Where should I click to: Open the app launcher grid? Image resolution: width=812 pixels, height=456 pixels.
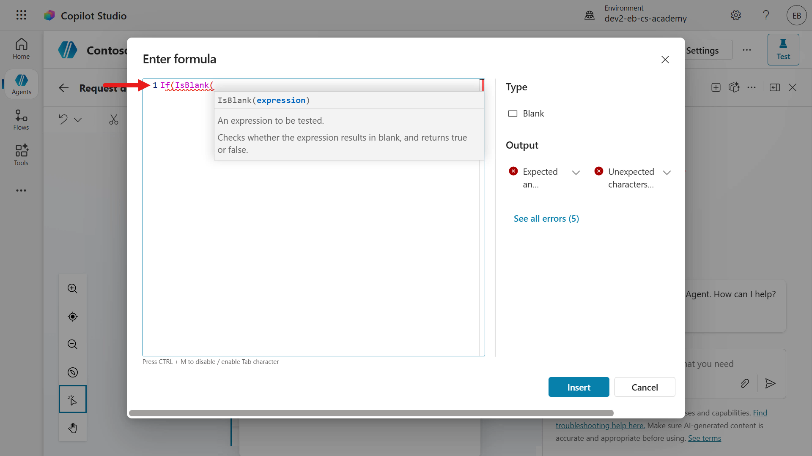(21, 15)
